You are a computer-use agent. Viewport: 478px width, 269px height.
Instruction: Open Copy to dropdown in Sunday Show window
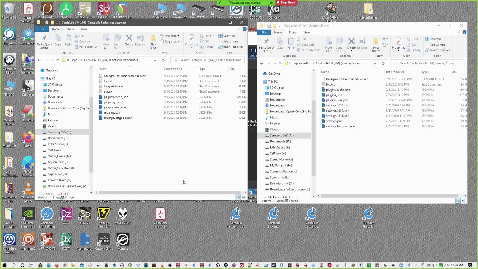coord(339,45)
